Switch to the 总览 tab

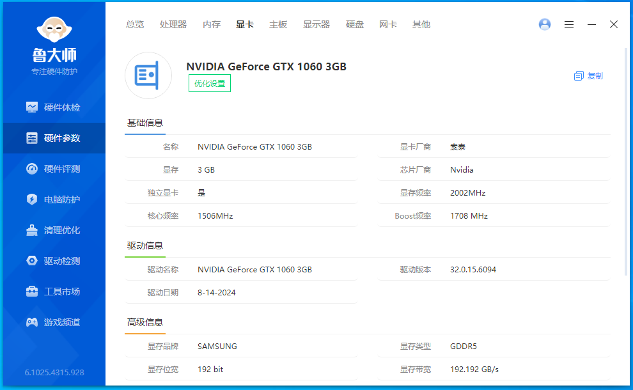tap(135, 24)
